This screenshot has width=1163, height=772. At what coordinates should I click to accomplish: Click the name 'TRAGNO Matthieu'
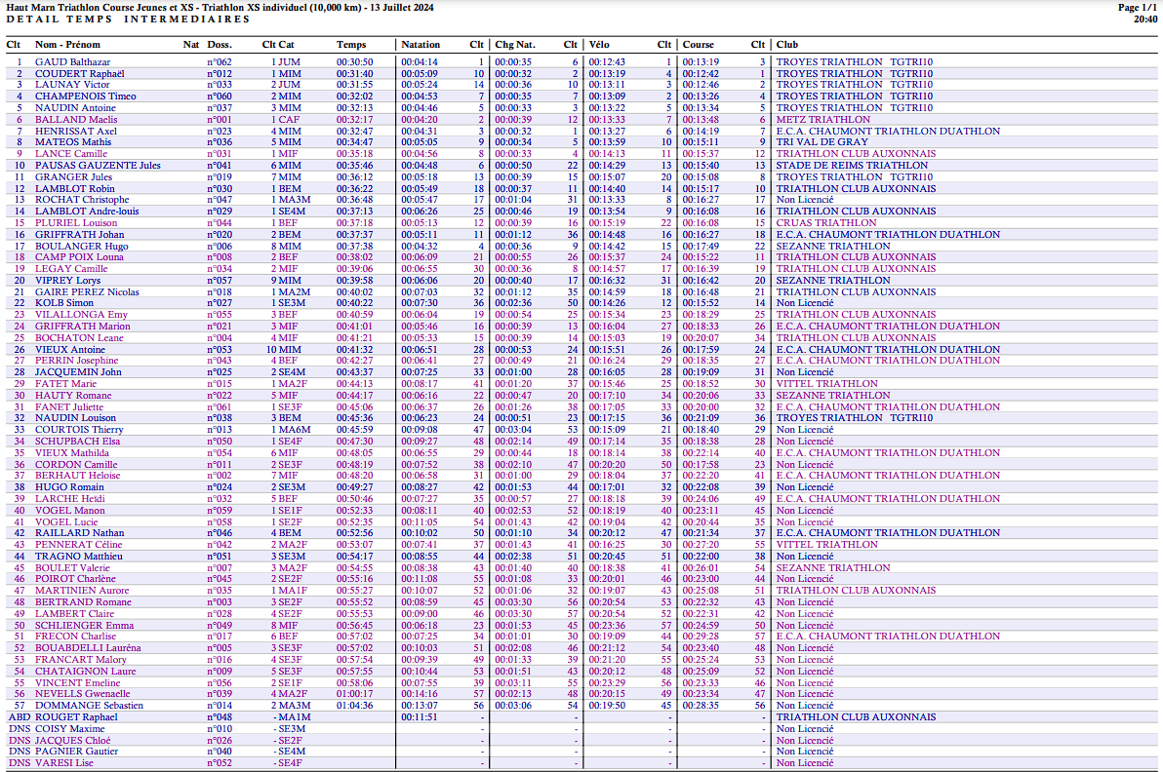(79, 557)
